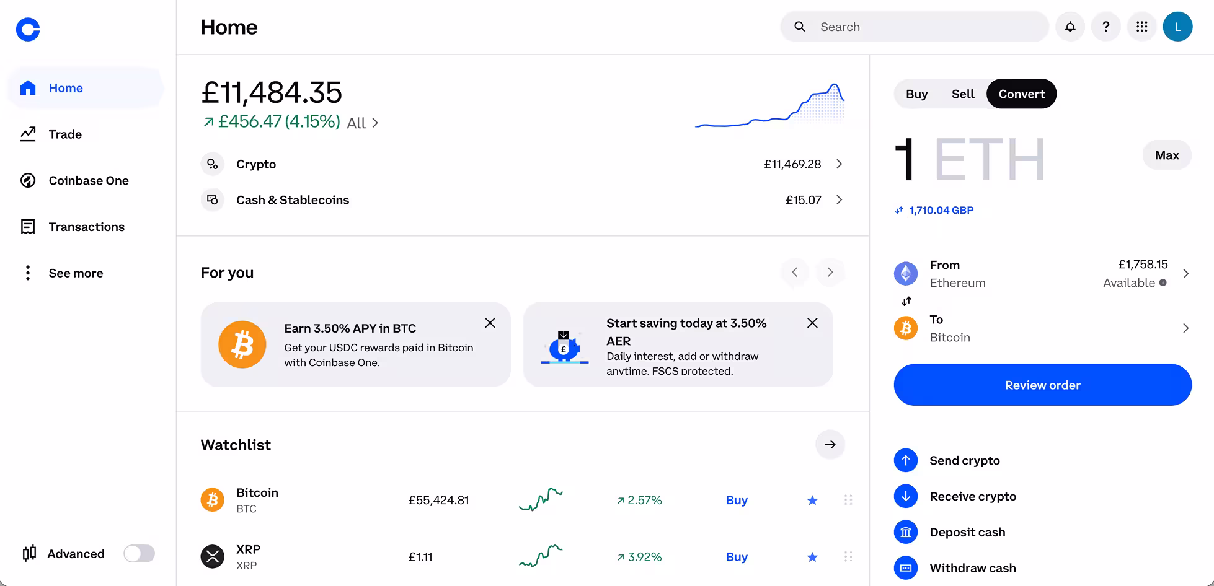1214x586 pixels.
Task: Click the Deposit cash bank icon
Action: click(x=906, y=532)
